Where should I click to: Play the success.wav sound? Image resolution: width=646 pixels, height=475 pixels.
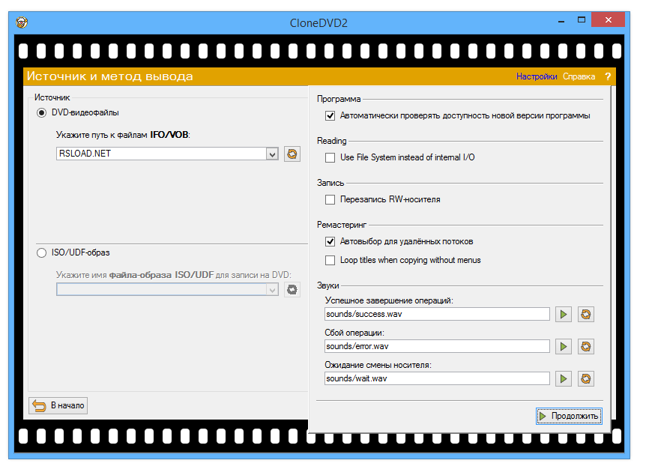point(564,315)
